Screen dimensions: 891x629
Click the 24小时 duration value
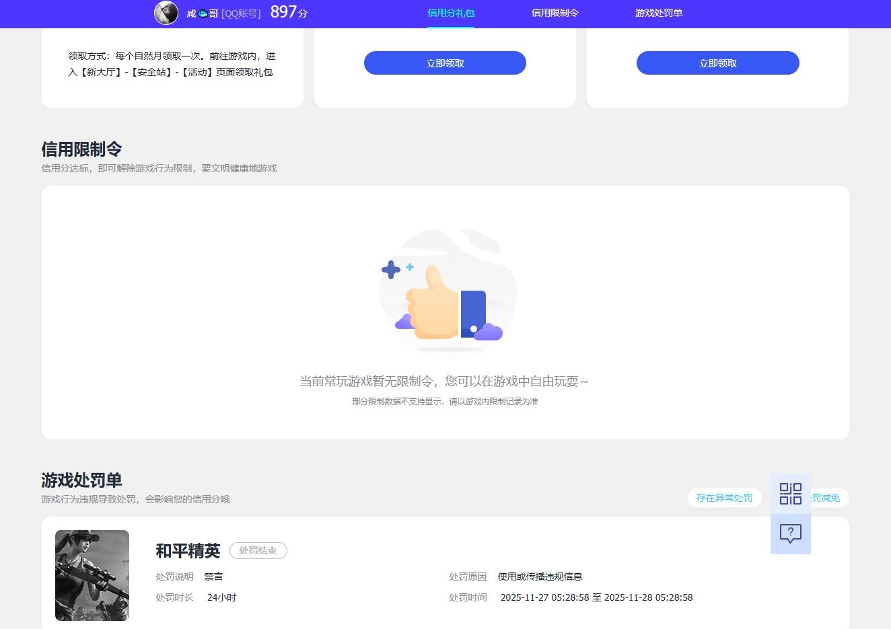tap(221, 597)
